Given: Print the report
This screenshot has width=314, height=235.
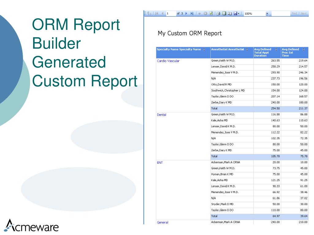Looking at the screenshot, I should (x=218, y=13).
